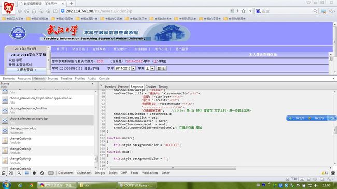Click the request list view icon in devtools
This screenshot has width=337, height=189.
coord(26,173)
